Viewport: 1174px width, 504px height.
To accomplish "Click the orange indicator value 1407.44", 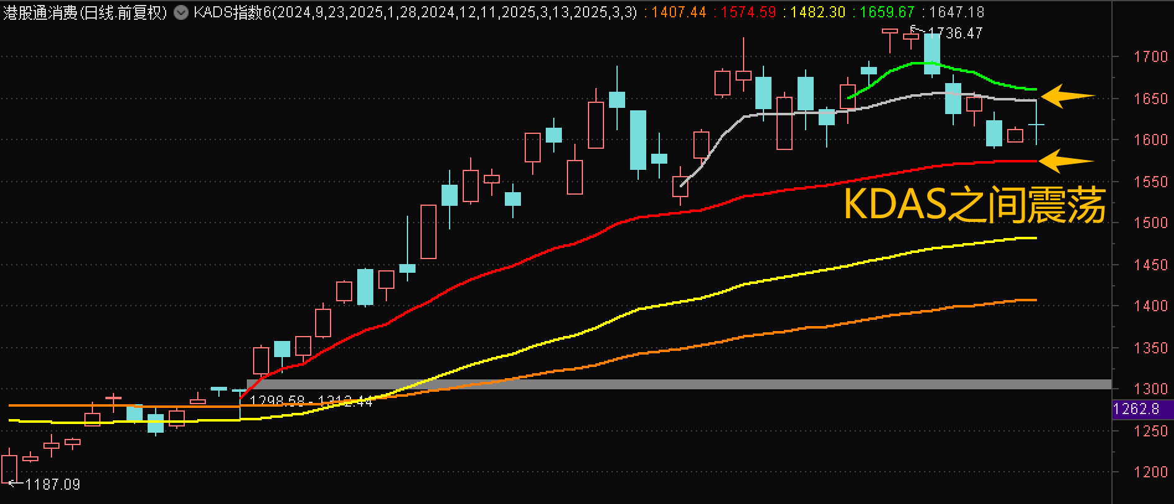I will [679, 12].
